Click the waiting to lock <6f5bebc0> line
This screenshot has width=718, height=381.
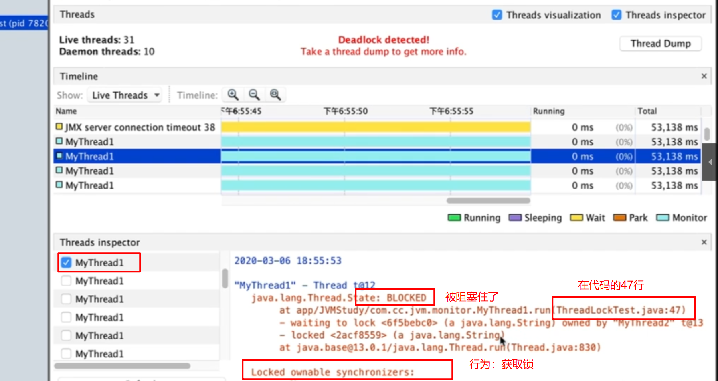click(x=491, y=323)
